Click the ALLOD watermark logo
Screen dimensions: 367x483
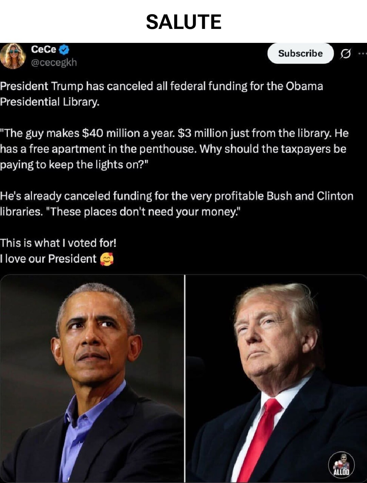click(342, 465)
